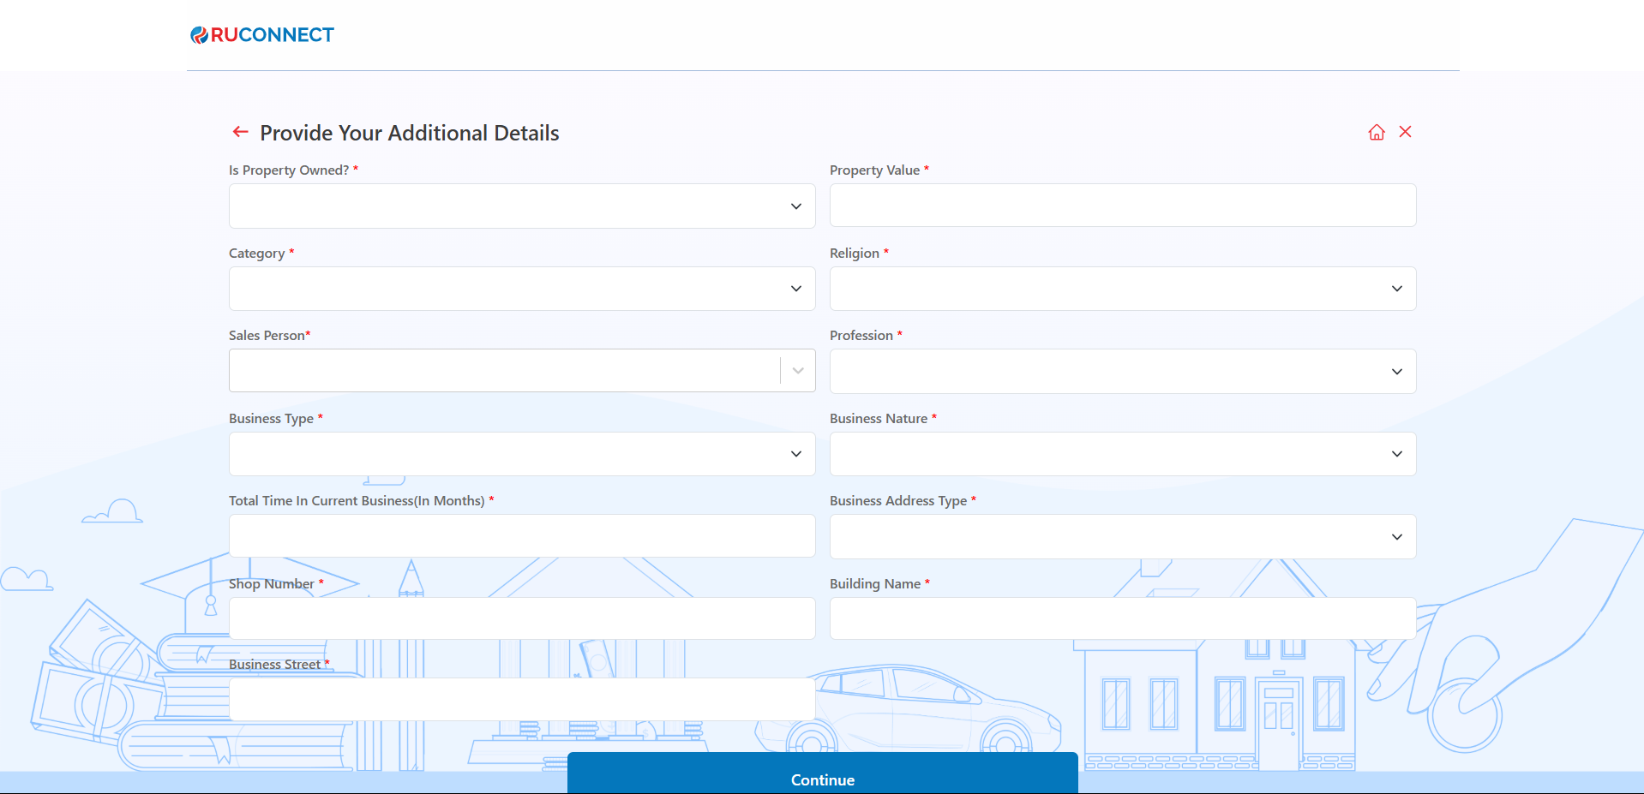Viewport: 1644px width, 794px height.
Task: Open the Is Property Owned dropdown
Action: [521, 206]
